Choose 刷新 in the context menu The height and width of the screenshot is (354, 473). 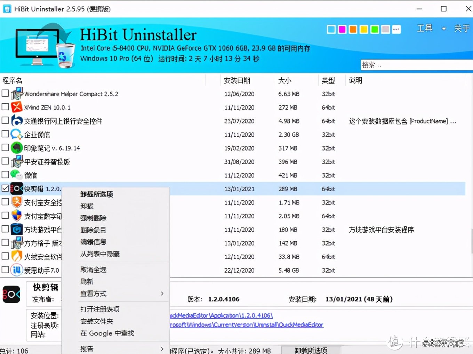pyautogui.click(x=87, y=281)
